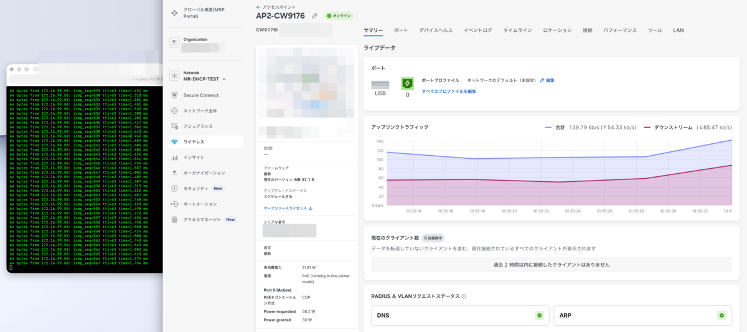
Task: Click the Organization icon in sidebar
Action: (x=174, y=42)
